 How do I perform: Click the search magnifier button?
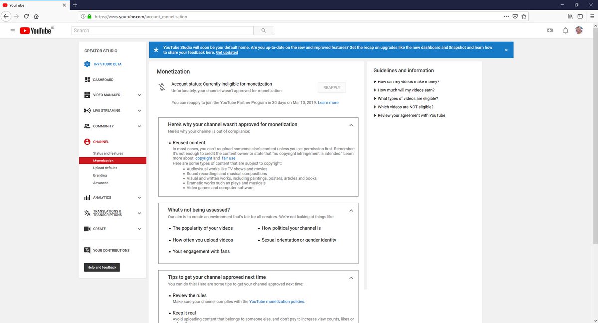(263, 31)
